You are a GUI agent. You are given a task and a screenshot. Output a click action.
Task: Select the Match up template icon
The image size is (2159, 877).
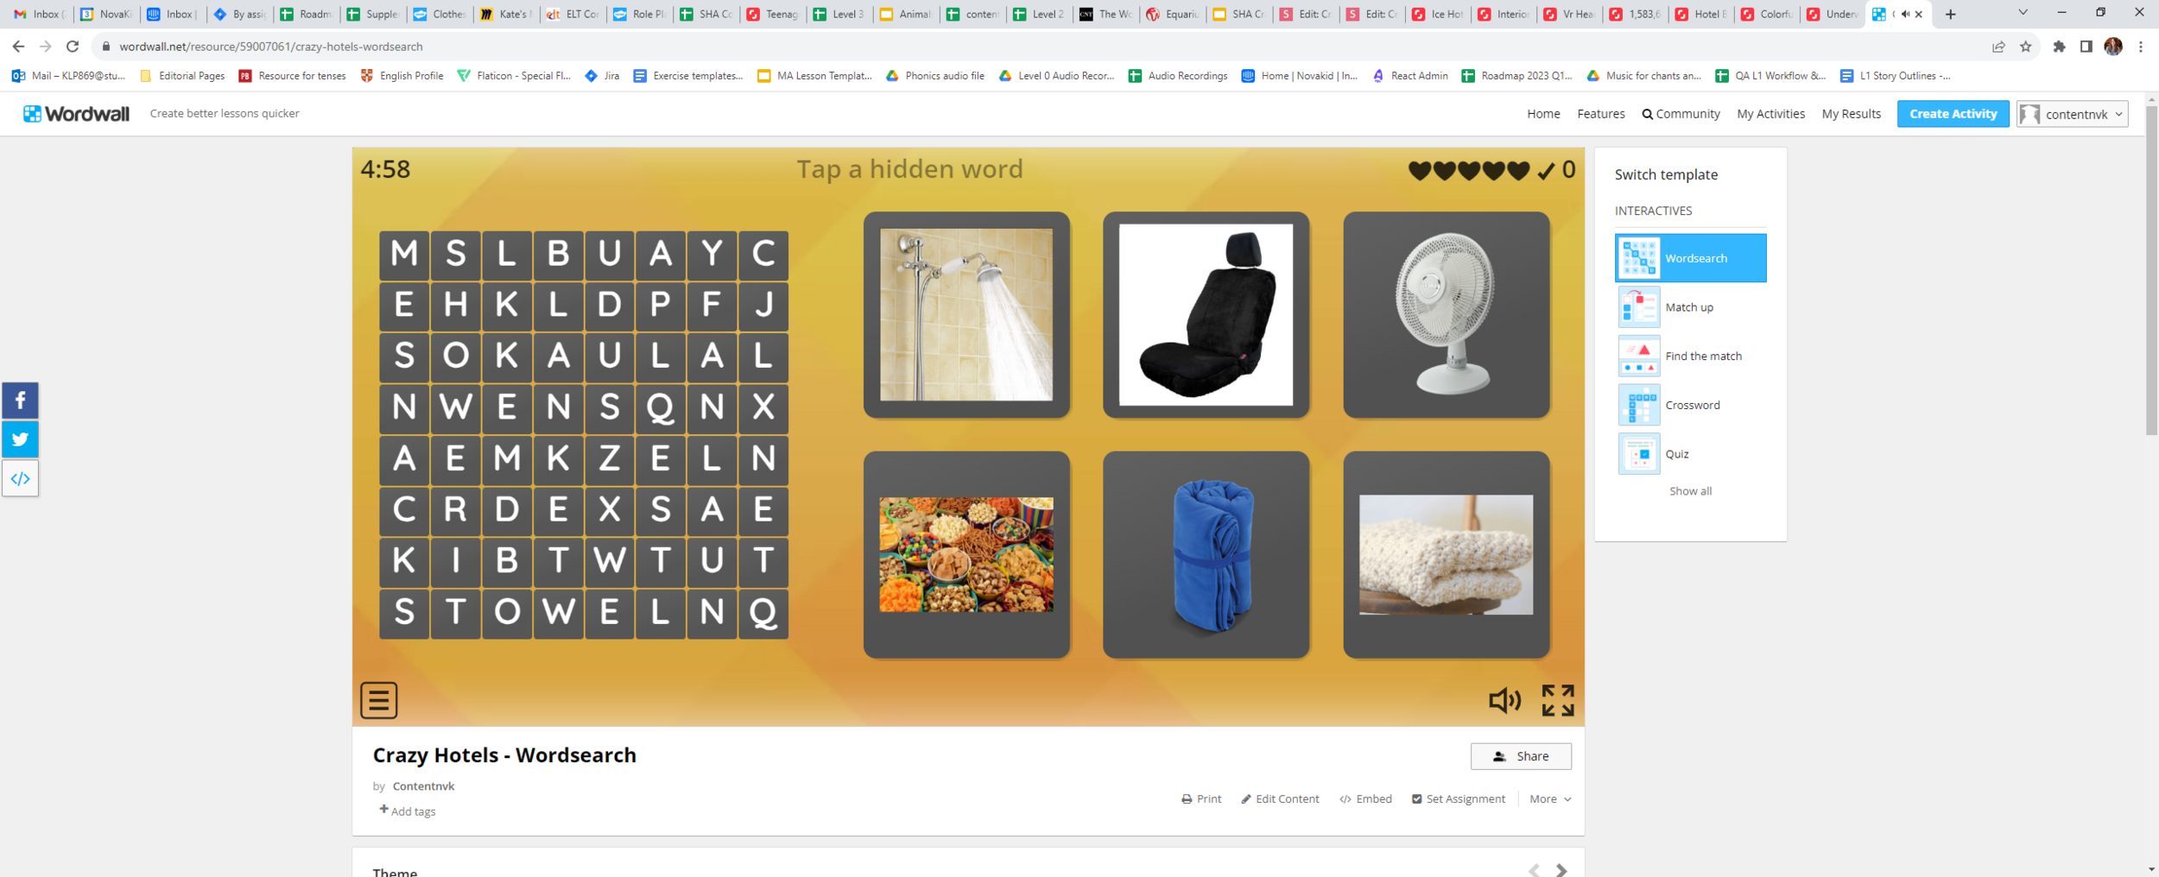tap(1638, 307)
